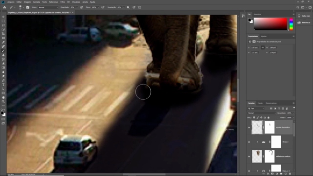Select the Brush tool in toolbox
313x176 pixels.
pyautogui.click(x=3, y=51)
